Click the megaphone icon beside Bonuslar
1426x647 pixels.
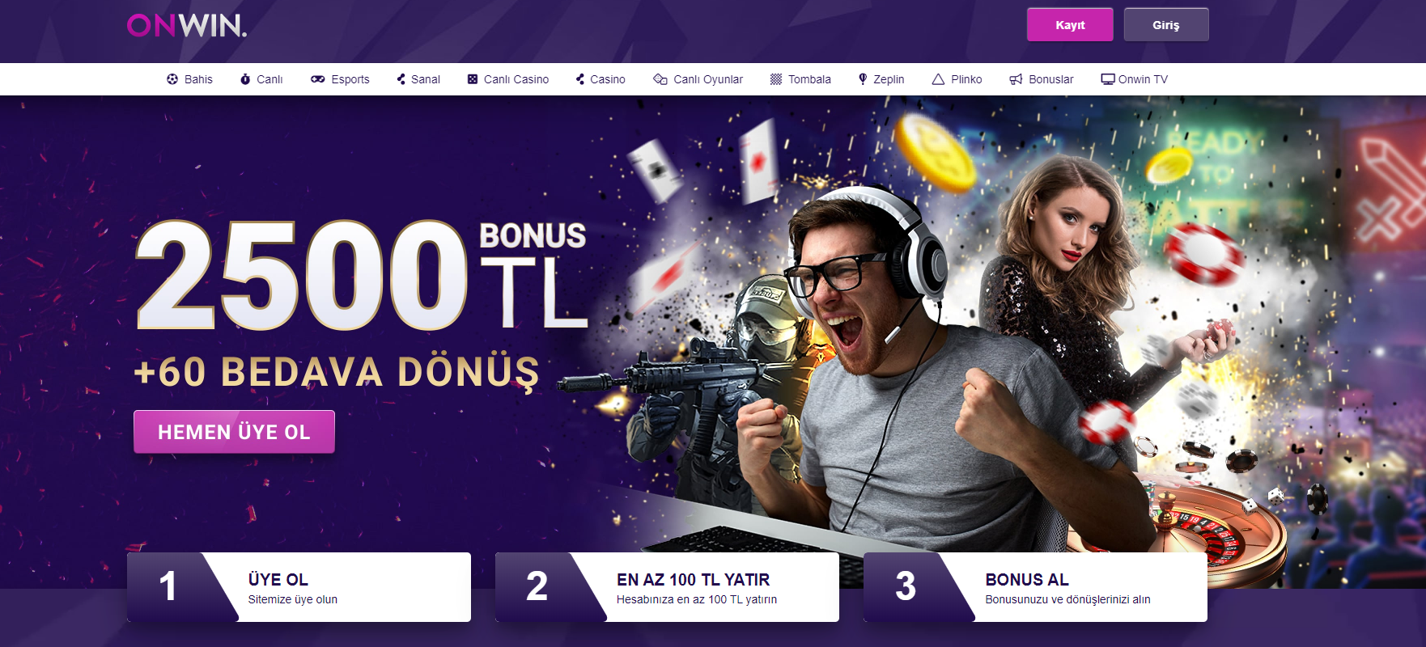[x=1016, y=79]
